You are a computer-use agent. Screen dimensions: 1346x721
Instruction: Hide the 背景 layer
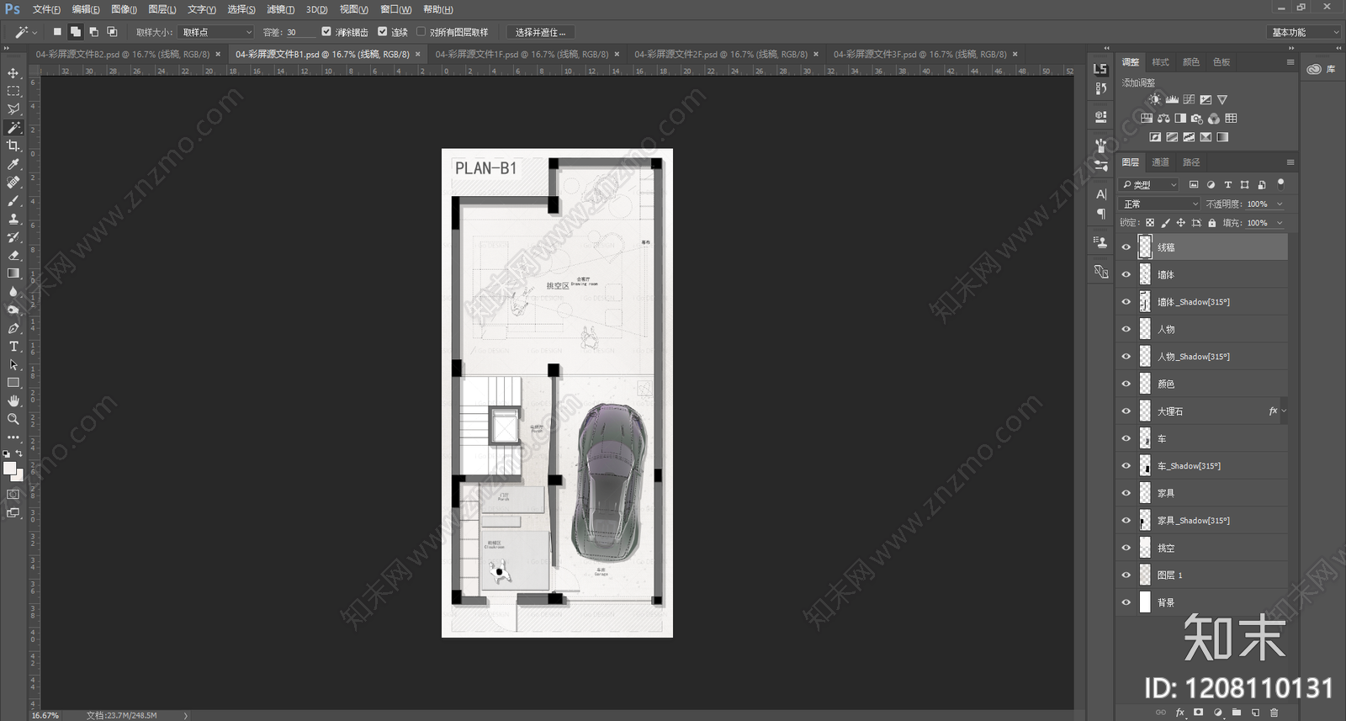click(x=1126, y=602)
